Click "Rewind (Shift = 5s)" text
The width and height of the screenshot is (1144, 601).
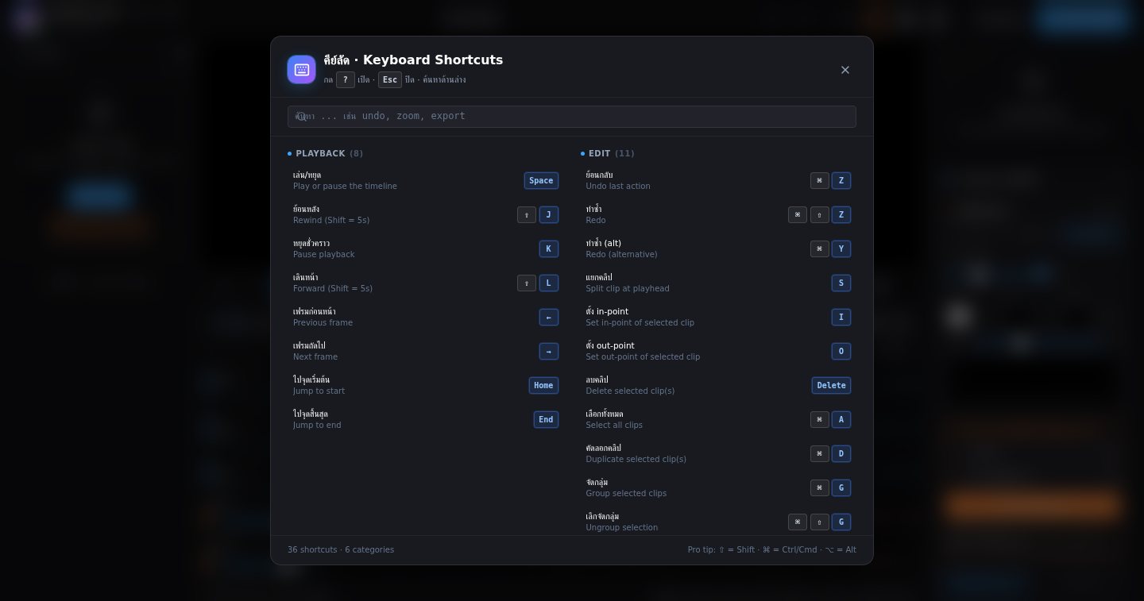[x=331, y=221]
